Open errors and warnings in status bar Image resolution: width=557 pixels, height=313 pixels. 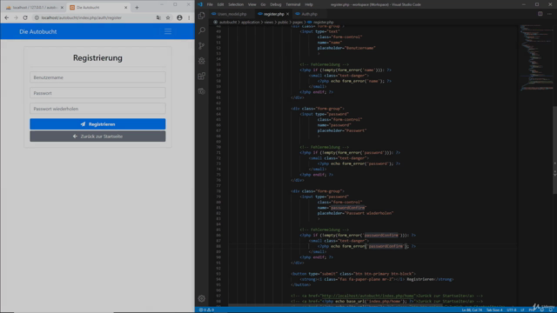click(x=206, y=310)
